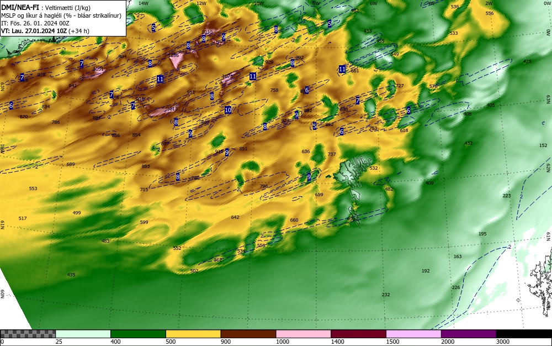Click the map value 636

306,151
